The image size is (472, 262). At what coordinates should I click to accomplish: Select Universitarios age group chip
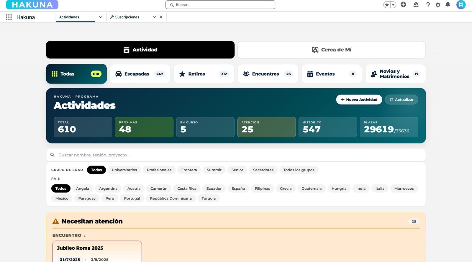click(124, 170)
